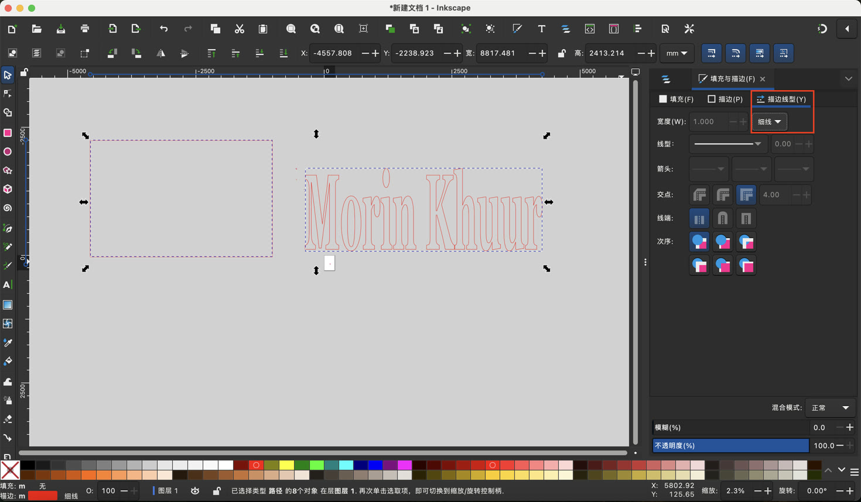Click the 图层 1 layer indicator in status bar
Viewport: 861px width, 502px height.
(x=168, y=491)
